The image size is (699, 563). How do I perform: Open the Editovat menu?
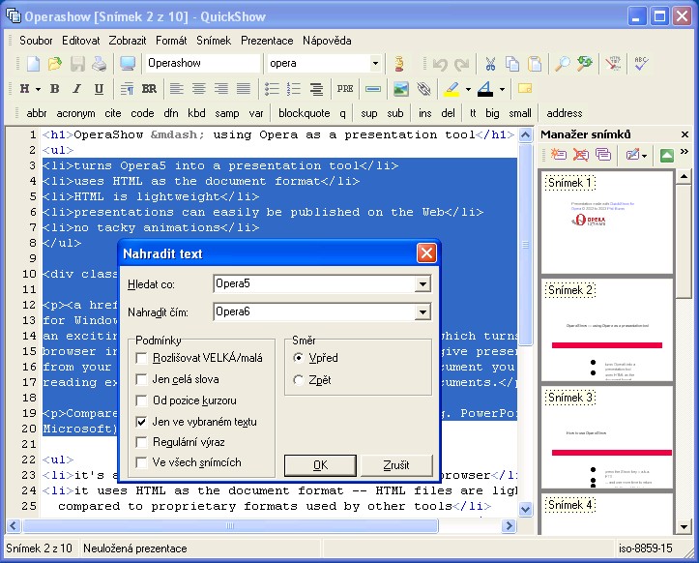80,41
